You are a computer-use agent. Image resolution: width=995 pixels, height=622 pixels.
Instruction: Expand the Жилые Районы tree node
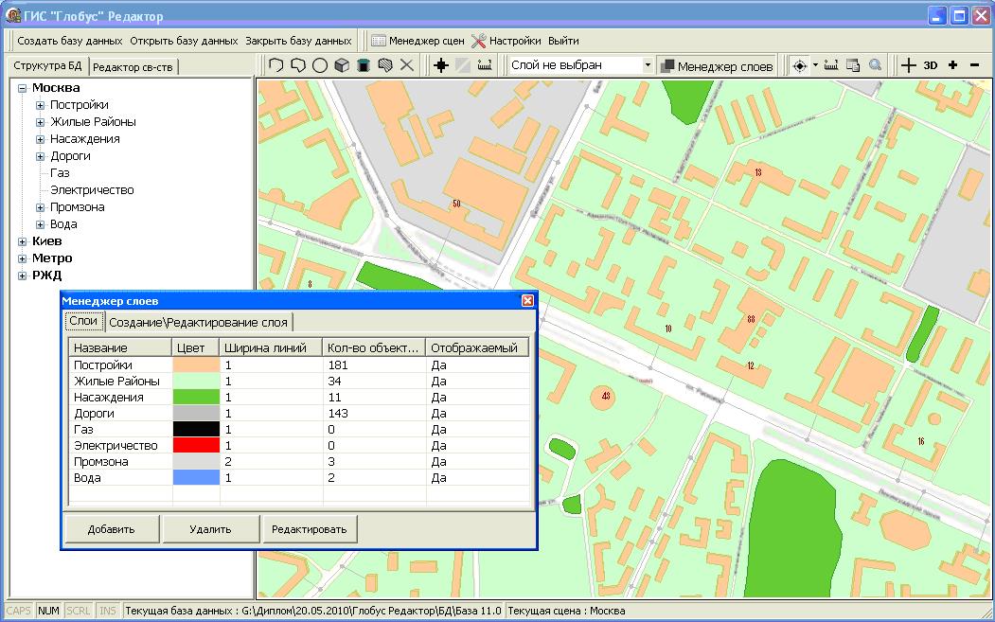click(40, 122)
